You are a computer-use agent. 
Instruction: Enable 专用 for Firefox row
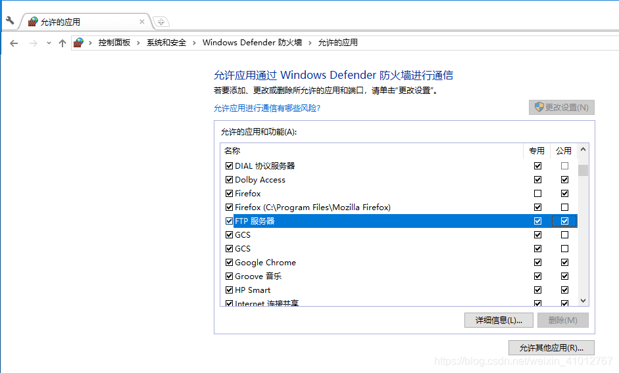[x=537, y=193]
